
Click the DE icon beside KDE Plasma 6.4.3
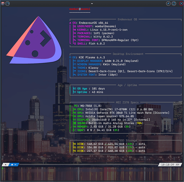pos(70,58)
